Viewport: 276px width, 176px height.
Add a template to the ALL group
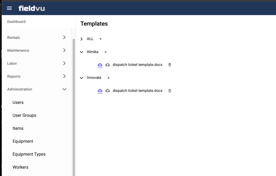click(x=101, y=39)
